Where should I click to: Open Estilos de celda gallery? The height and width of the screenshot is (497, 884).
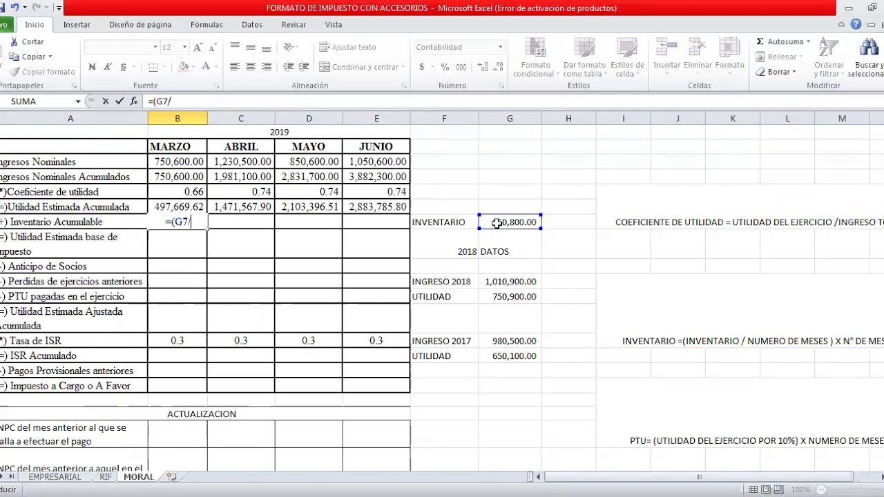[627, 57]
